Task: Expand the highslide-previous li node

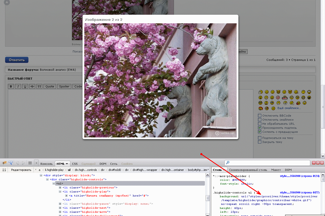Action: [x=60, y=188]
